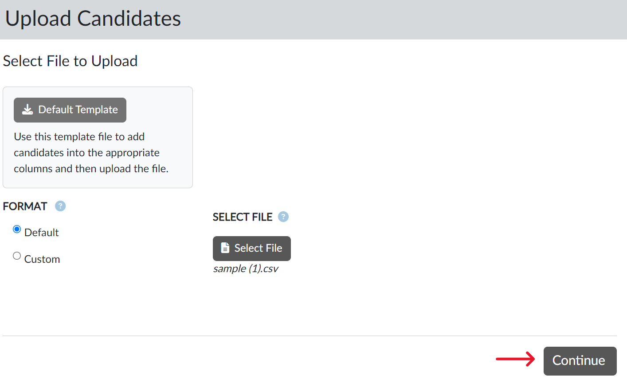
Task: Select the Default format radio button
Action: click(17, 229)
